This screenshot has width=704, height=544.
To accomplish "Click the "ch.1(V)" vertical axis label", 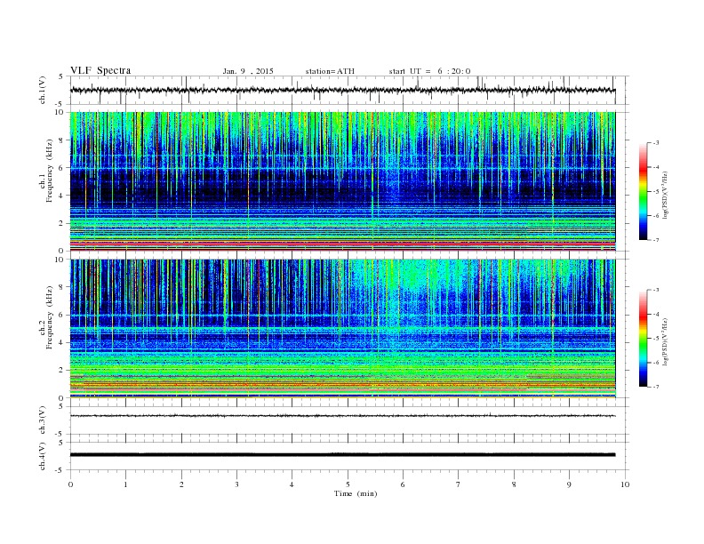I will (43, 90).
